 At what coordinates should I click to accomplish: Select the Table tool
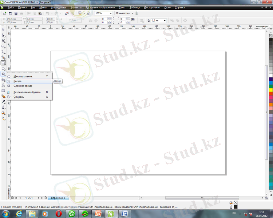click(x=3, y=91)
